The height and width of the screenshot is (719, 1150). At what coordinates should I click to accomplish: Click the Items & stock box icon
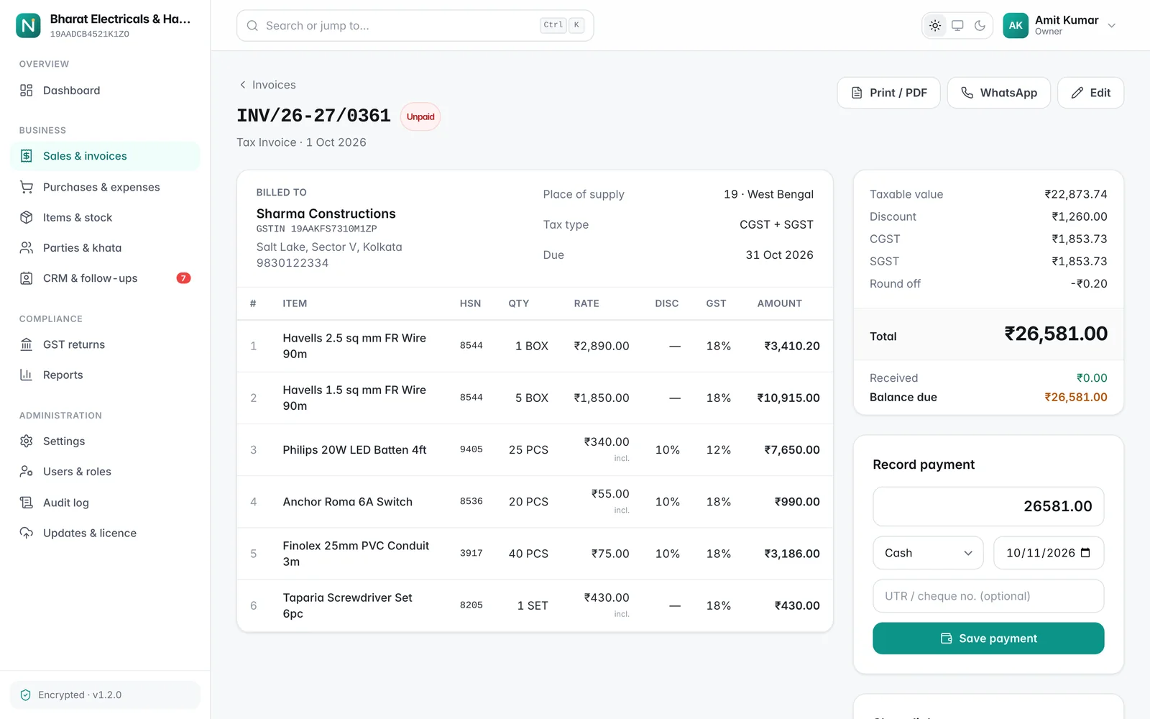coord(27,217)
